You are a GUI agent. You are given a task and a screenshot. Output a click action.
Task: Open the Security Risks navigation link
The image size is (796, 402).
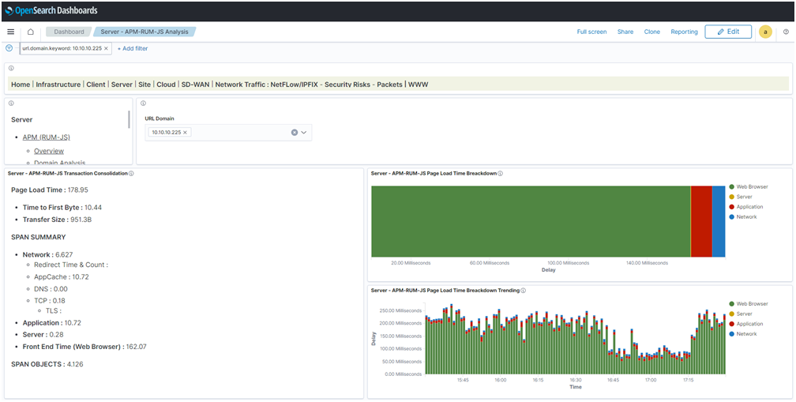coord(347,85)
